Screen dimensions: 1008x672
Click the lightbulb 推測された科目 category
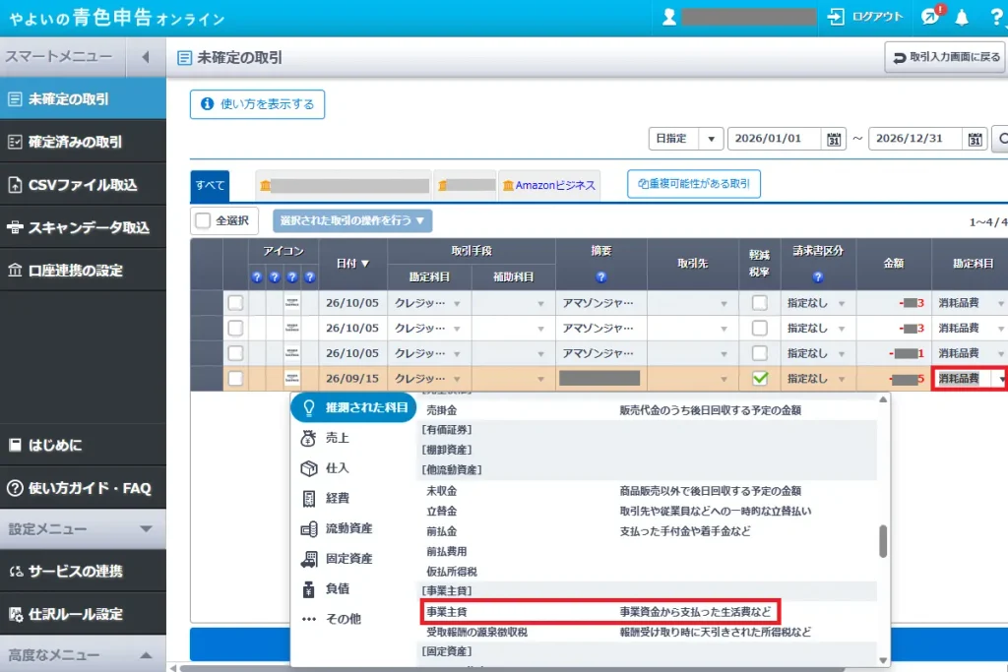click(x=353, y=407)
